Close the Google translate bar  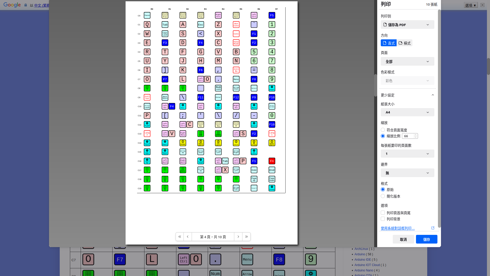pyautogui.click(x=482, y=5)
